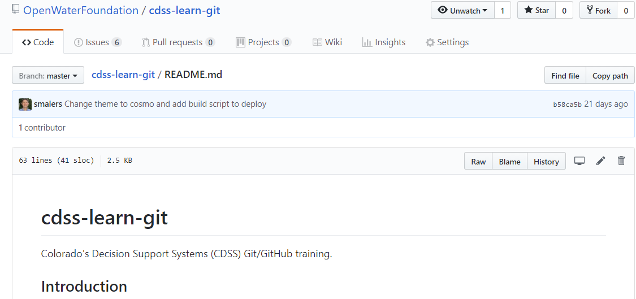Click the smalers avatar thumbnail
This screenshot has height=299, width=636.
point(25,104)
